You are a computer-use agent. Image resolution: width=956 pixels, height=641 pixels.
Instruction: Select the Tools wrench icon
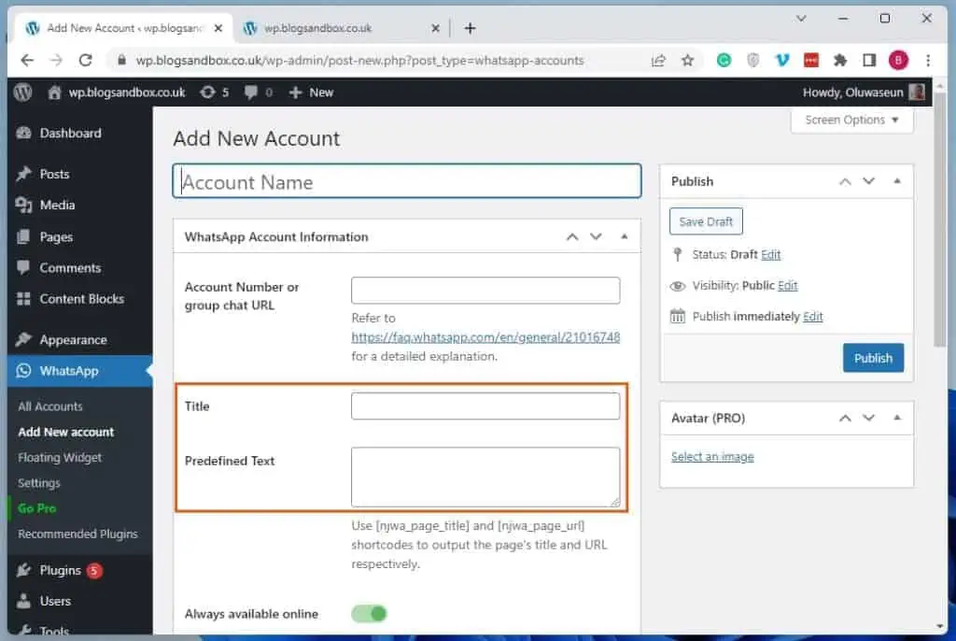tap(23, 631)
